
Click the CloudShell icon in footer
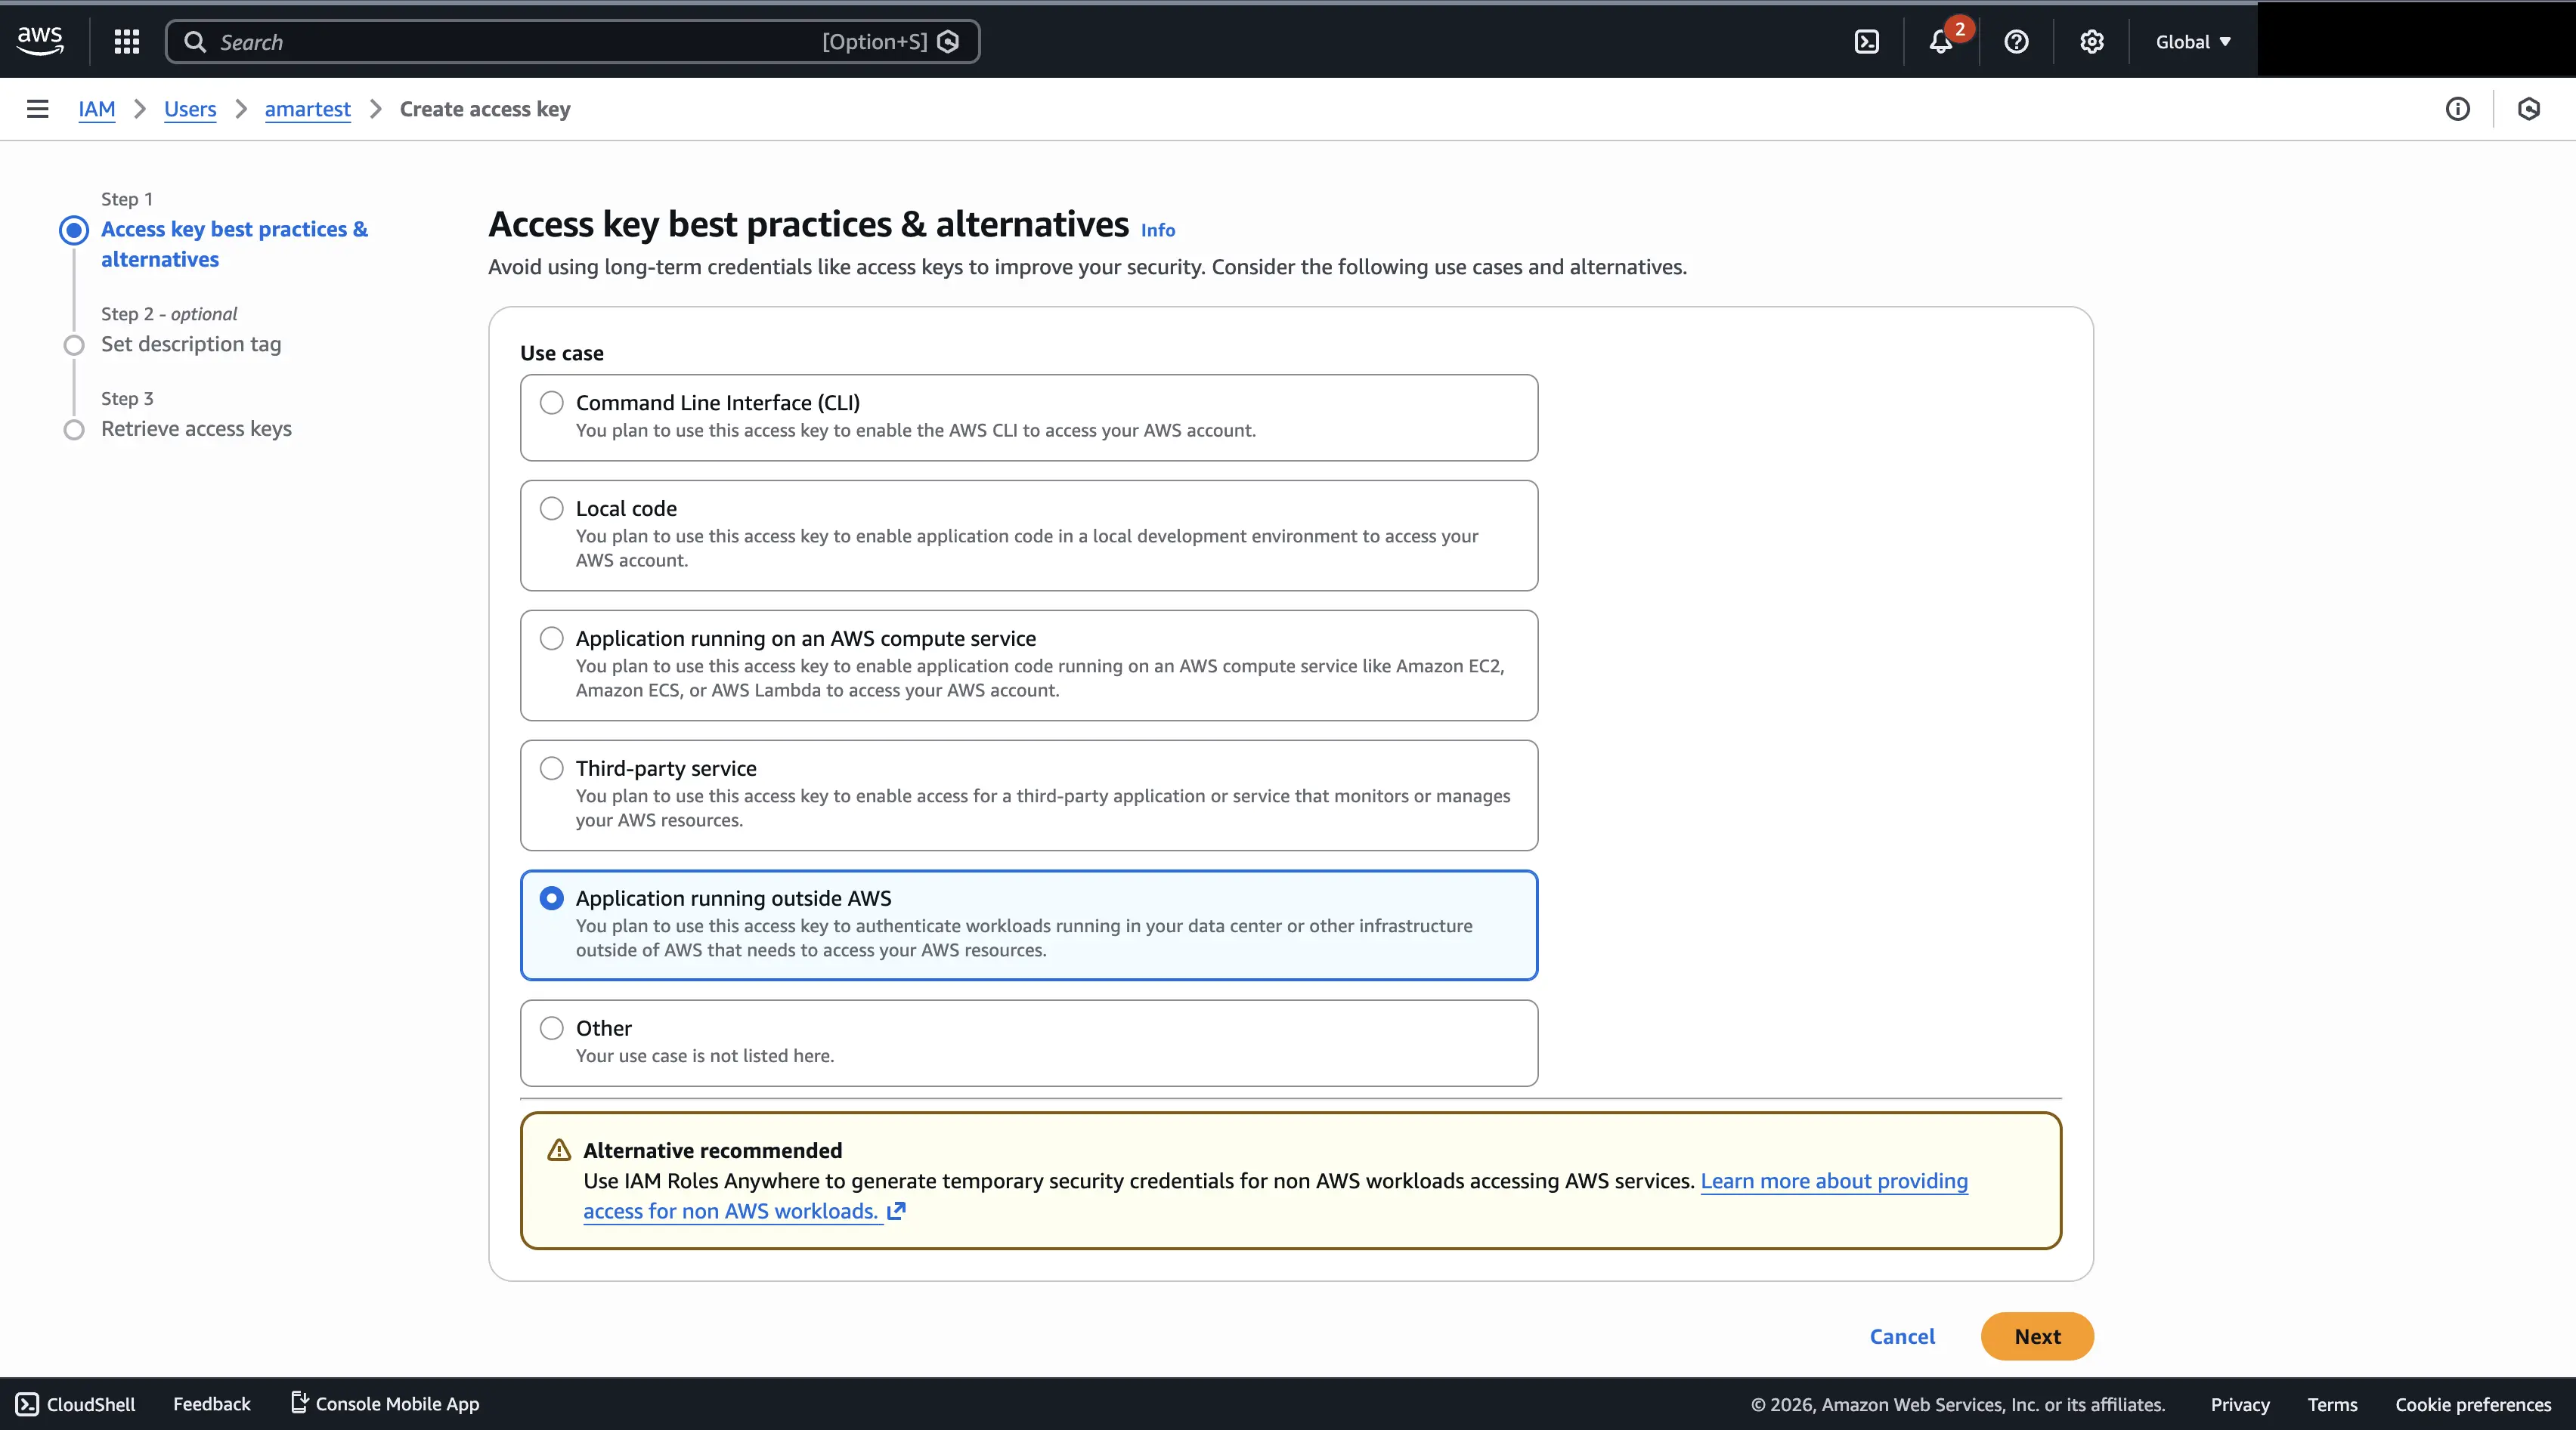pyautogui.click(x=28, y=1404)
